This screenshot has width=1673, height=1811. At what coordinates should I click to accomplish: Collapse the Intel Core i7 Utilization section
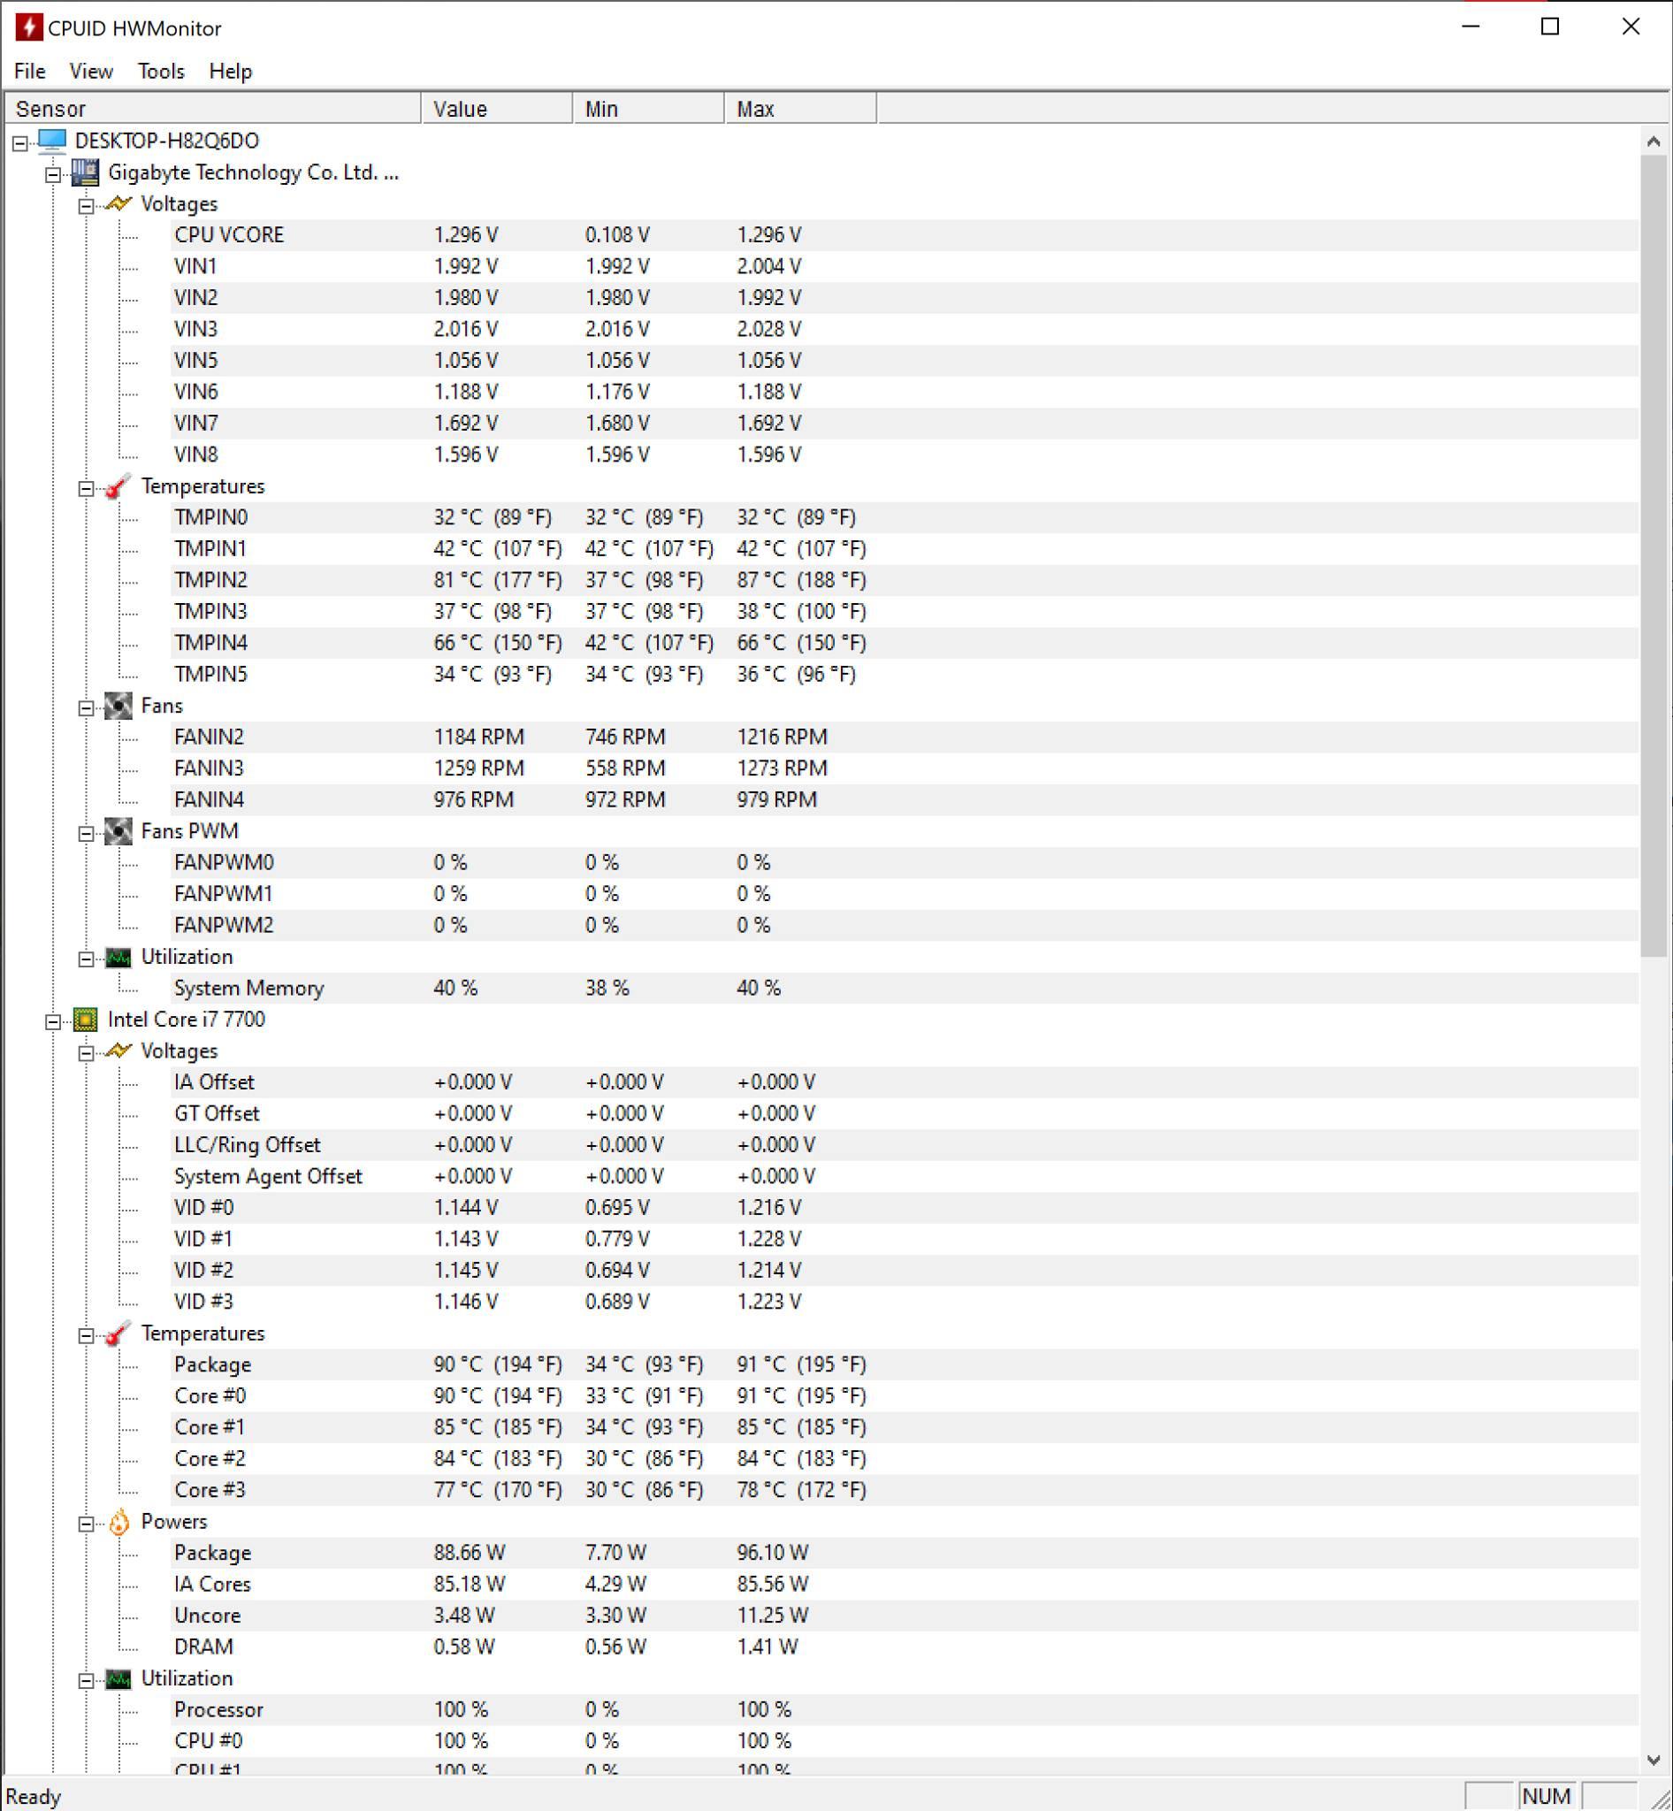pos(86,1681)
